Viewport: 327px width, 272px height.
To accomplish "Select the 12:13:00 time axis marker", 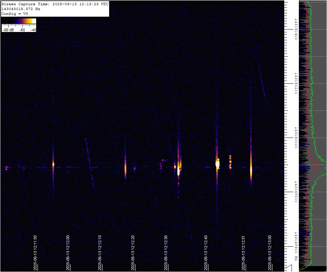I will pyautogui.click(x=270, y=253).
